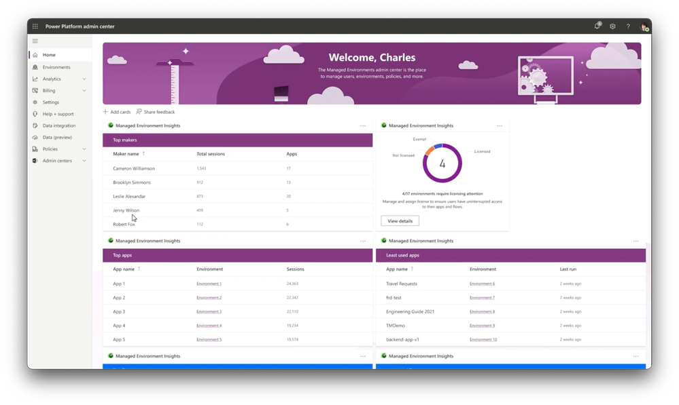Screen dimensions: 679x405
Task: Open Environment 6 link
Action: click(x=482, y=284)
